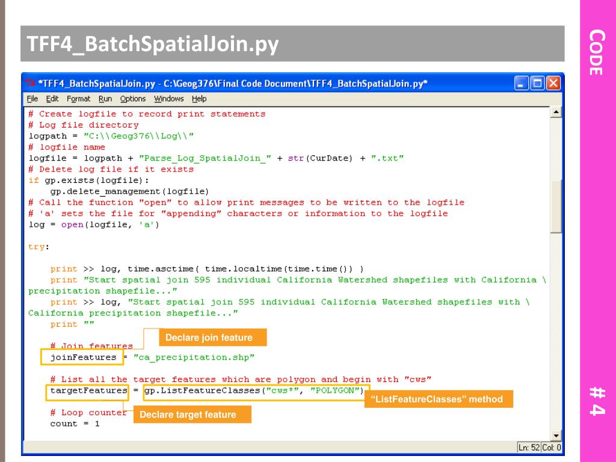Click the comment '# Create logfile to record print statements'

[x=147, y=114]
